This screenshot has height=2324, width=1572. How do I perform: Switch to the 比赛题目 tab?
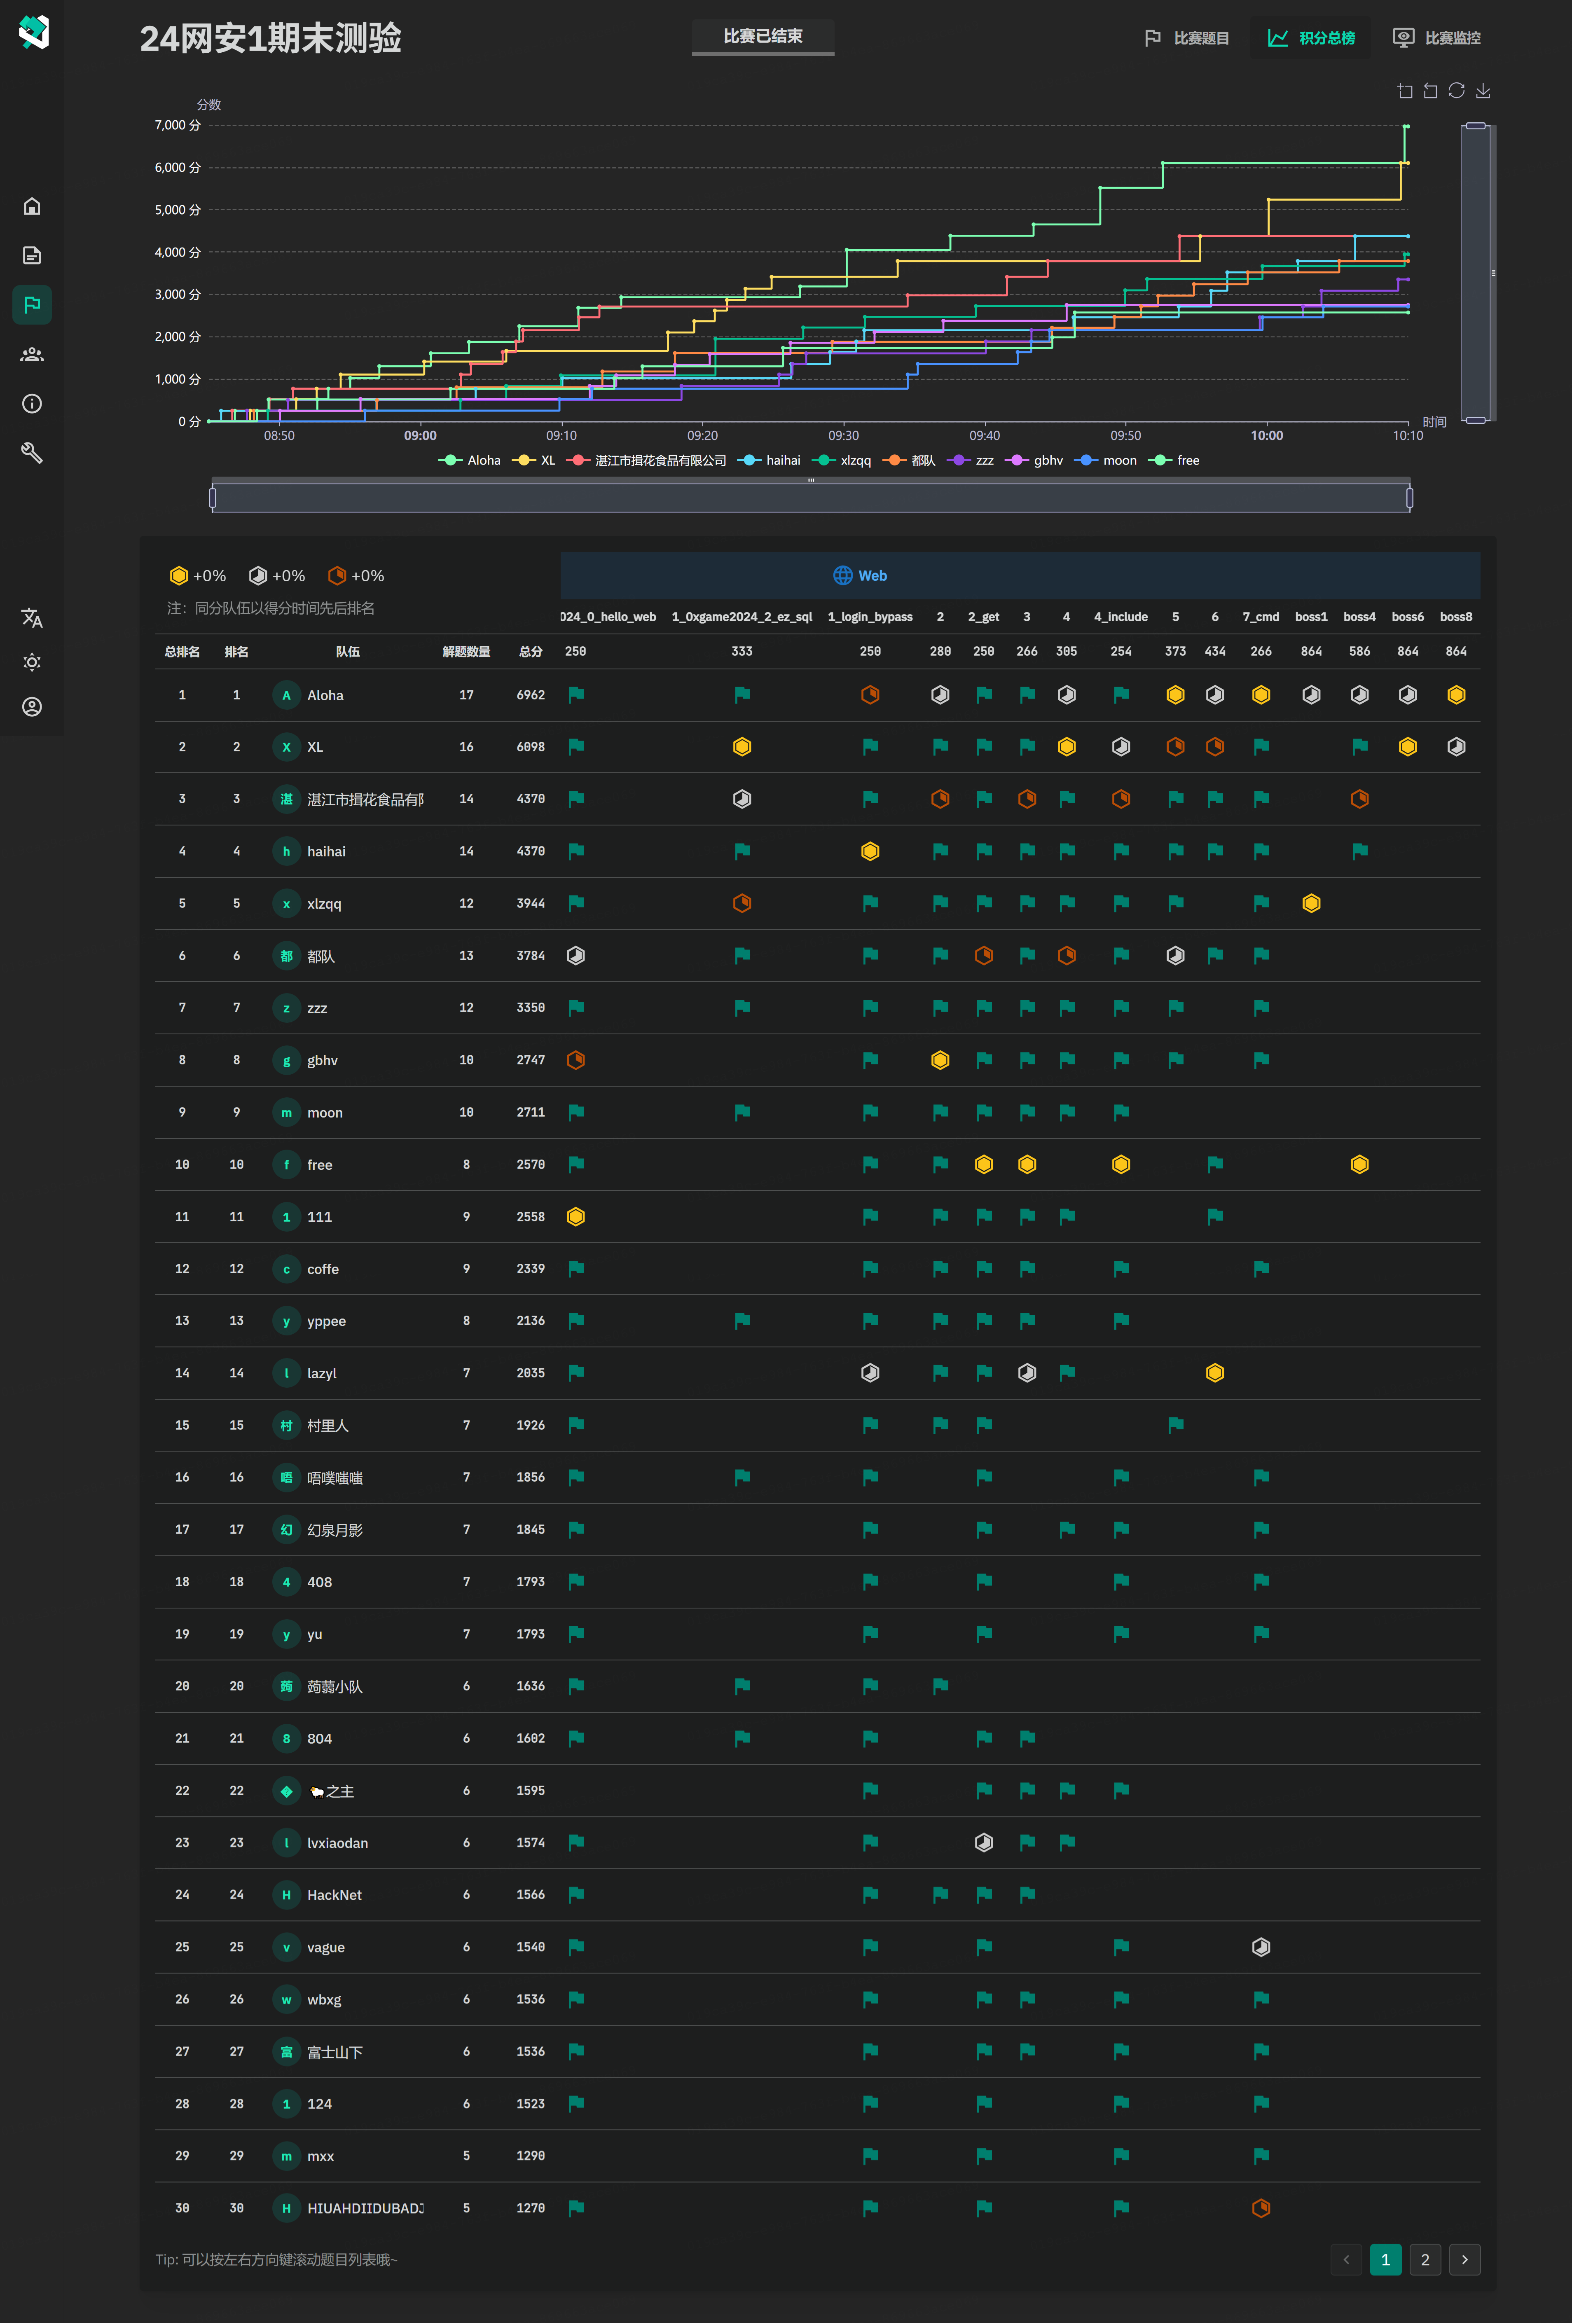tap(1187, 38)
